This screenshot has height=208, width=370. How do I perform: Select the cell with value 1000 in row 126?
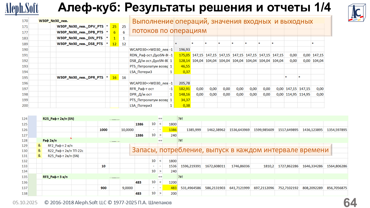[103, 130]
